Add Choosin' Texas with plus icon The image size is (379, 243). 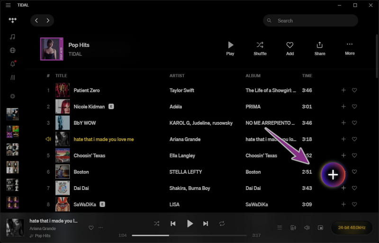pos(343,155)
